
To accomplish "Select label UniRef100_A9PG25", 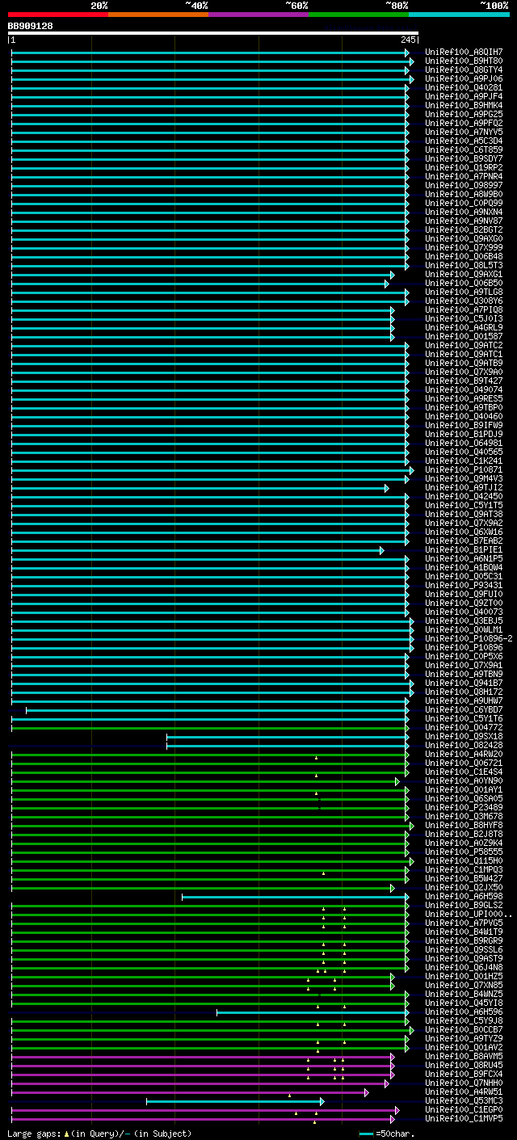I will [464, 114].
